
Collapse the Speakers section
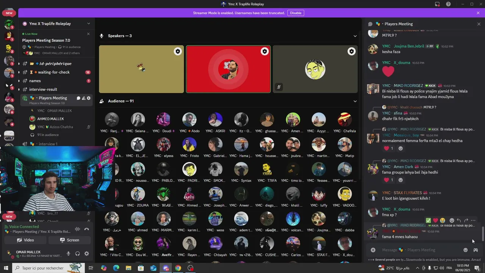click(355, 36)
